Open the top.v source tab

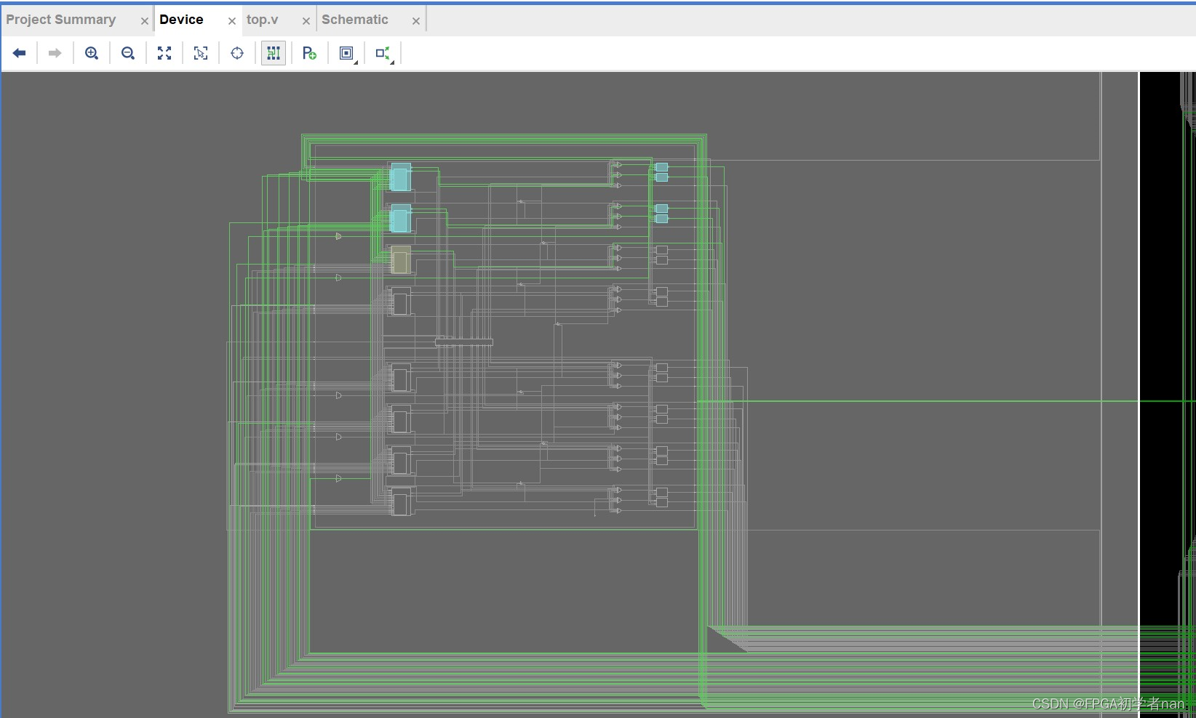pyautogui.click(x=263, y=19)
